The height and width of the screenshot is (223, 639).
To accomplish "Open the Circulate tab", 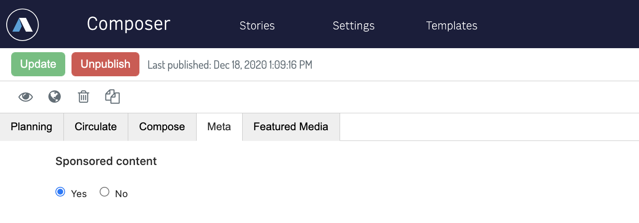I will pyautogui.click(x=96, y=127).
